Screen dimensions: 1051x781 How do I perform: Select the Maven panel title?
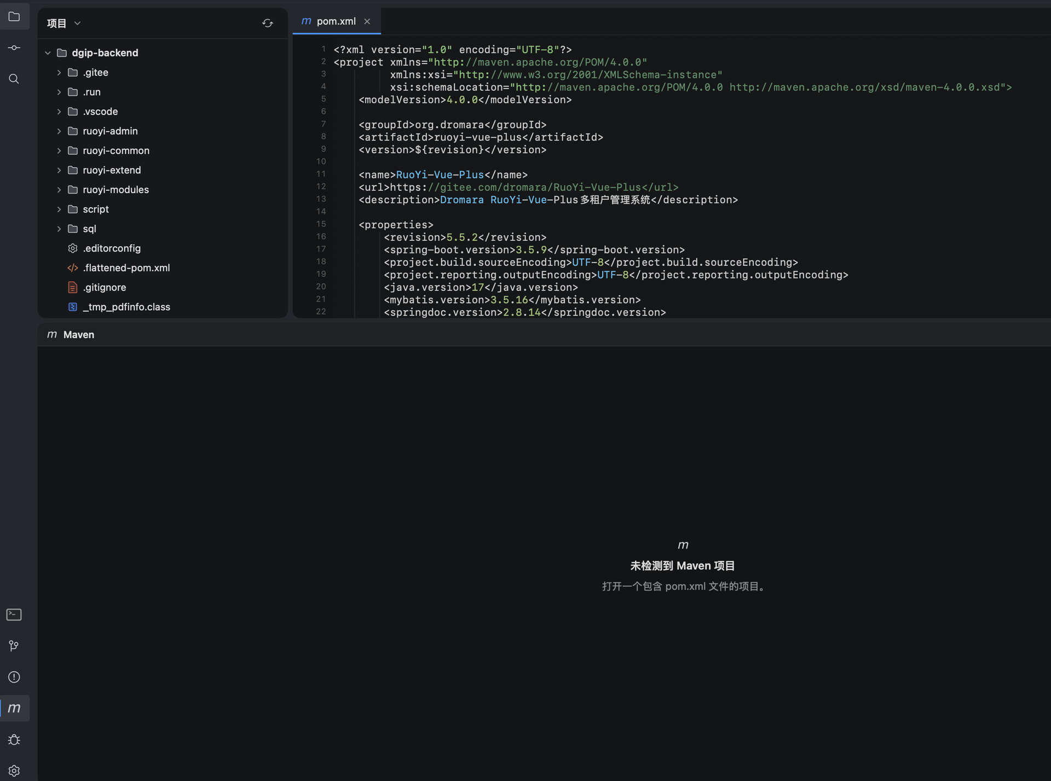click(79, 335)
